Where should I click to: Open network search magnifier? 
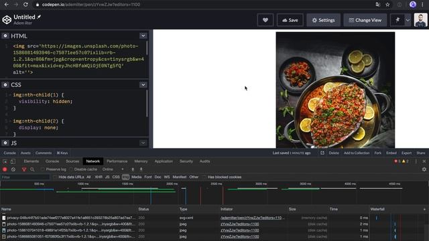(32, 169)
